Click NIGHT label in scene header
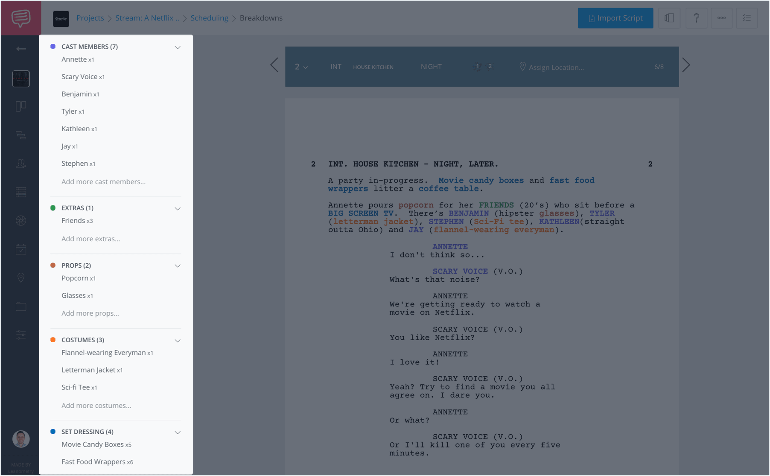Image resolution: width=770 pixels, height=476 pixels. [431, 67]
